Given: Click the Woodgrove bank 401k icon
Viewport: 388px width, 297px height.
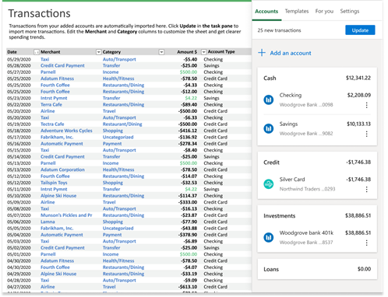Looking at the screenshot, I should pyautogui.click(x=269, y=237).
